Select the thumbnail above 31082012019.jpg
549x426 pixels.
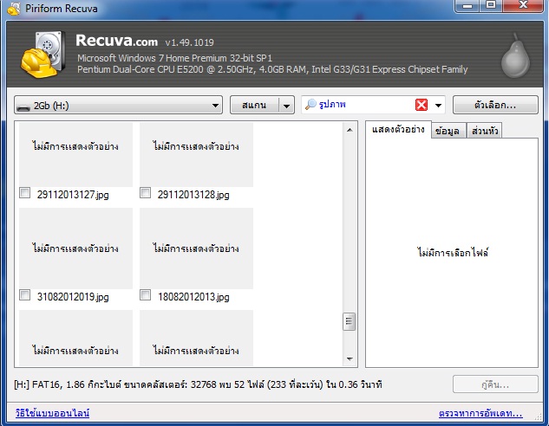75,248
